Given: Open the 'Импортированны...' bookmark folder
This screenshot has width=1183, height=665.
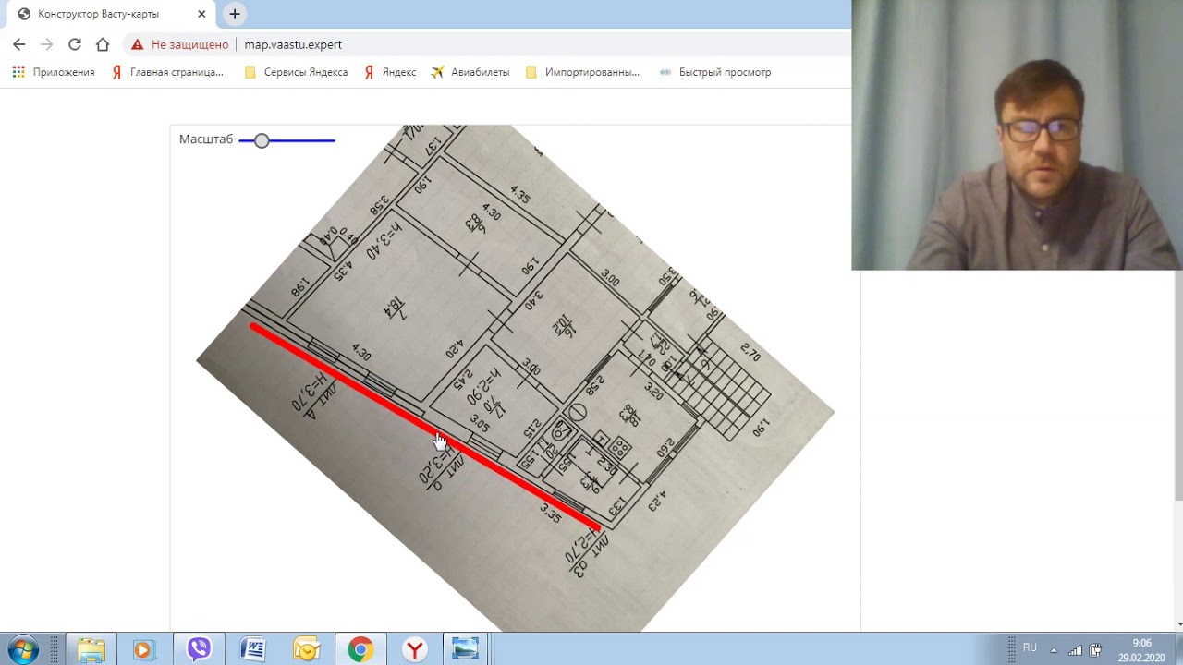Looking at the screenshot, I should (x=582, y=72).
